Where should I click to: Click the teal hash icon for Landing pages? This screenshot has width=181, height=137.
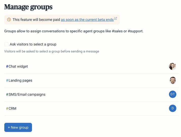click(x=7, y=80)
